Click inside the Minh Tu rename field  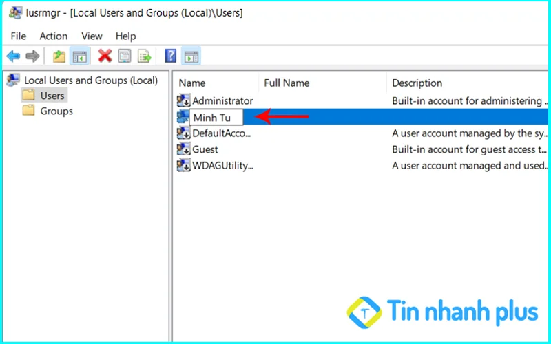point(216,117)
